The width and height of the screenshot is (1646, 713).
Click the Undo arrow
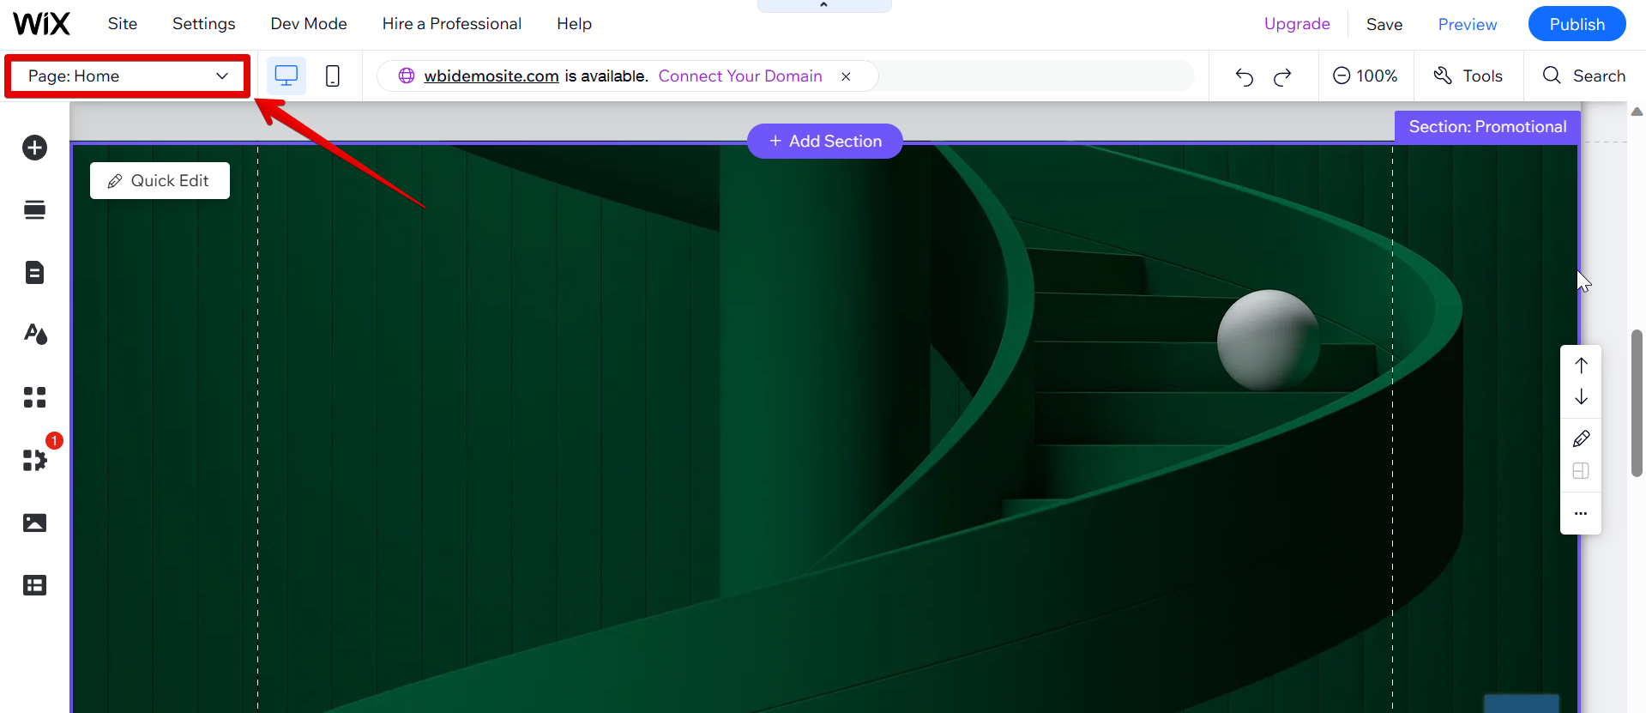1244,77
